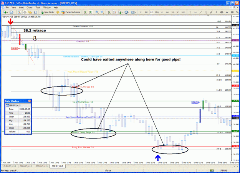The width and height of the screenshot is (240, 173).
Task: Click the GBPJPY,M15 row in Data Window
Action: pyautogui.click(x=18, y=105)
